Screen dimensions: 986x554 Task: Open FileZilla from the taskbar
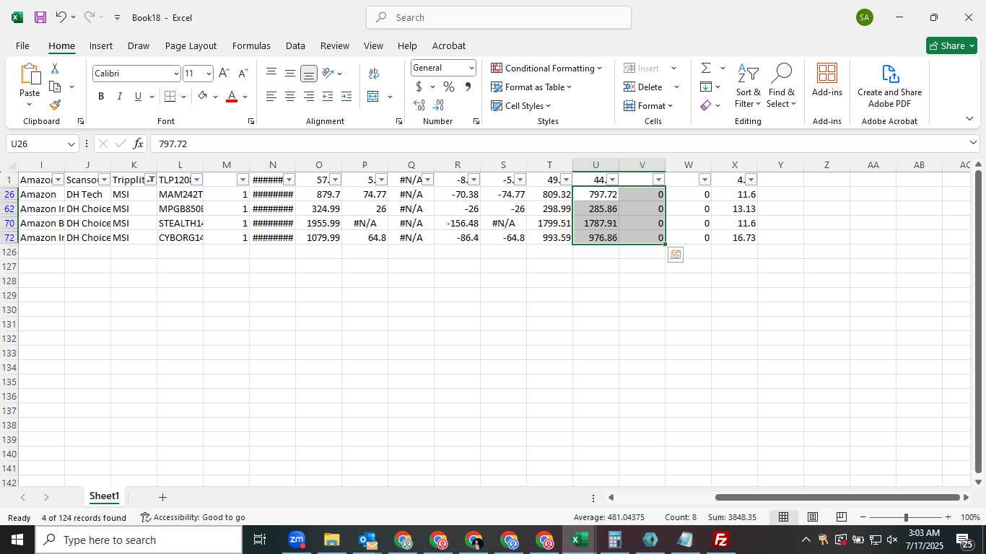720,540
